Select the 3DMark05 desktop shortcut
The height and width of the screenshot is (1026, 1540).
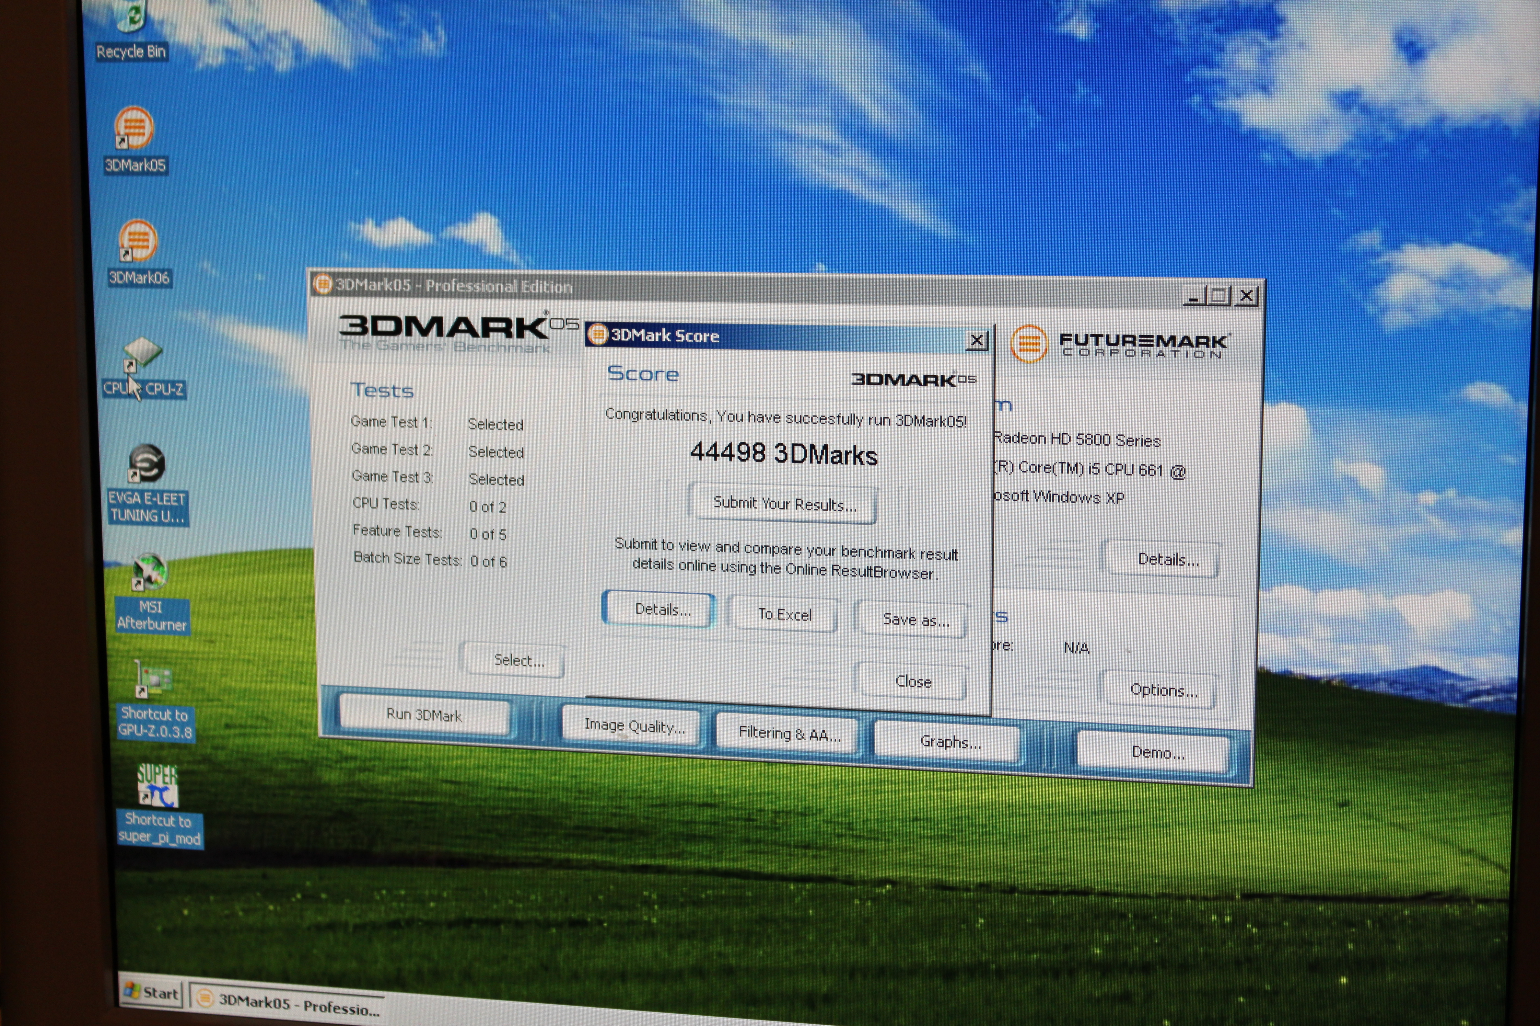tap(135, 140)
